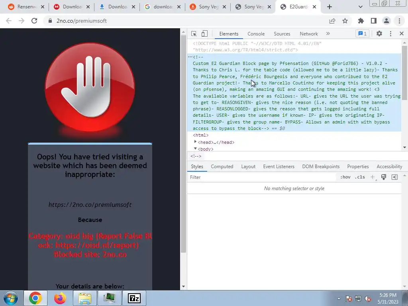Click the address bar URL 2no.co/premiumsoft
This screenshot has width=408, height=306.
(x=81, y=21)
